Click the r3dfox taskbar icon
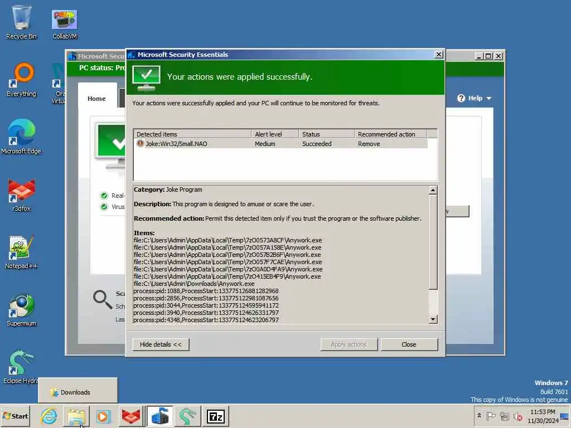Screen dimensions: 571x428 point(130,416)
